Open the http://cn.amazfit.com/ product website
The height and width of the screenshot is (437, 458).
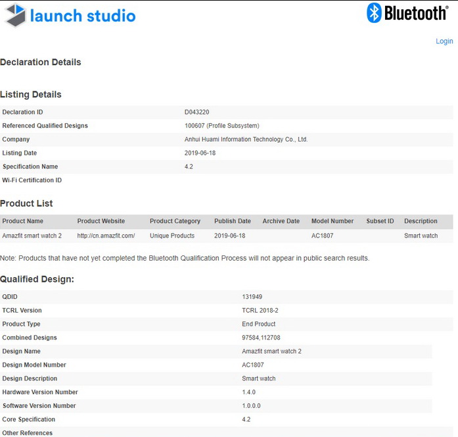[106, 236]
